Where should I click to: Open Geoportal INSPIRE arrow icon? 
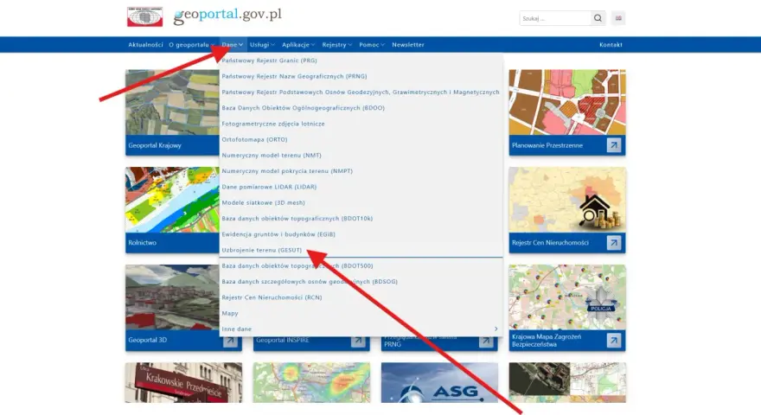coord(358,341)
